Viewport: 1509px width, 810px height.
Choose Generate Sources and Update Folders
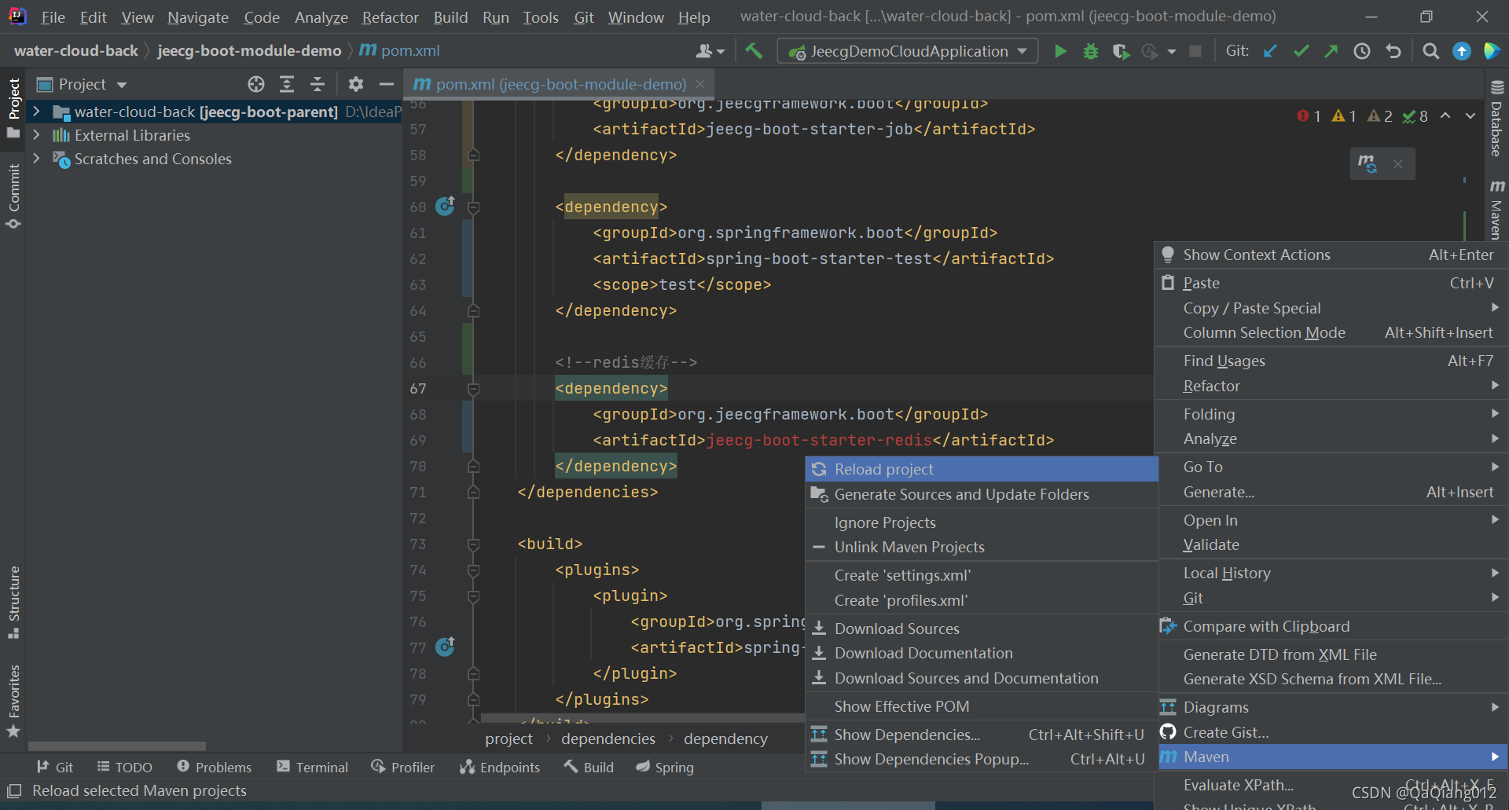982,494
